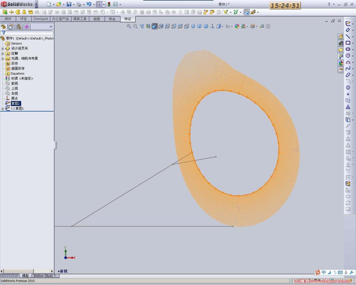This screenshot has height=285, width=356.
Task: Open the DimXpertManager tab icon
Action: (27, 27)
